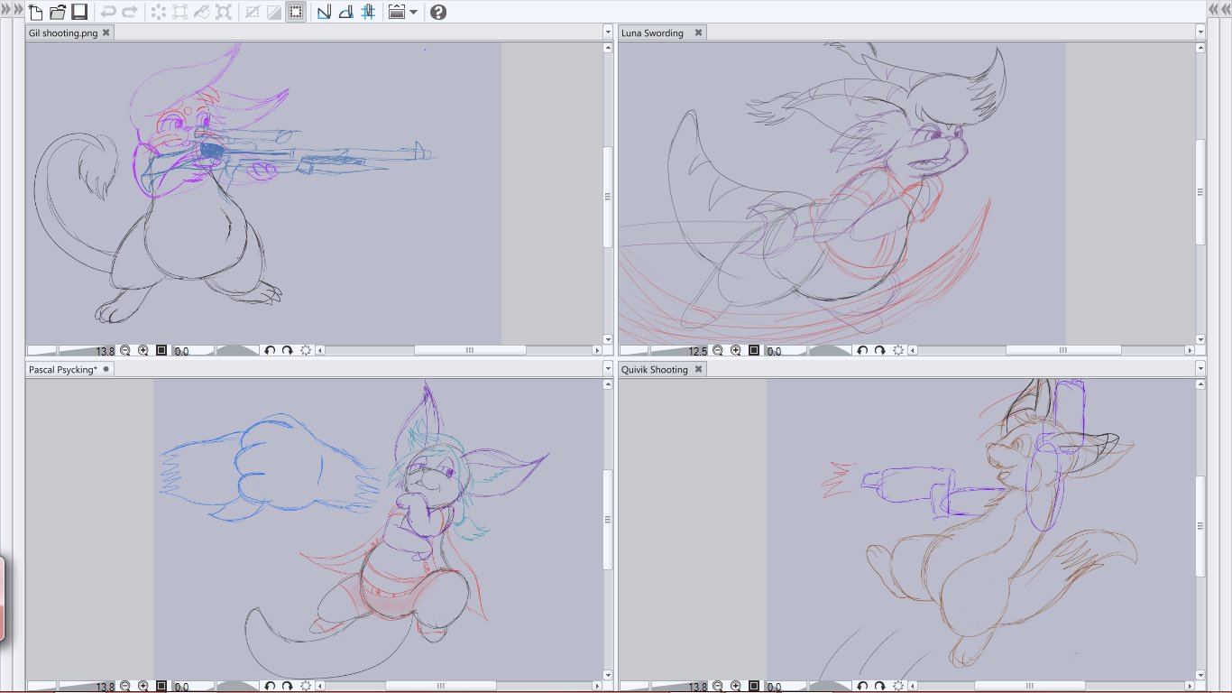The image size is (1232, 693).
Task: Click the Gil shooting scroll-right arrow button
Action: [597, 350]
